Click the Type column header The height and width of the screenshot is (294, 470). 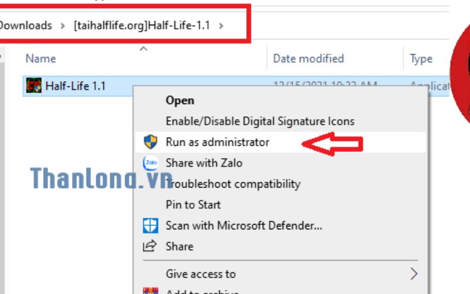click(x=421, y=58)
